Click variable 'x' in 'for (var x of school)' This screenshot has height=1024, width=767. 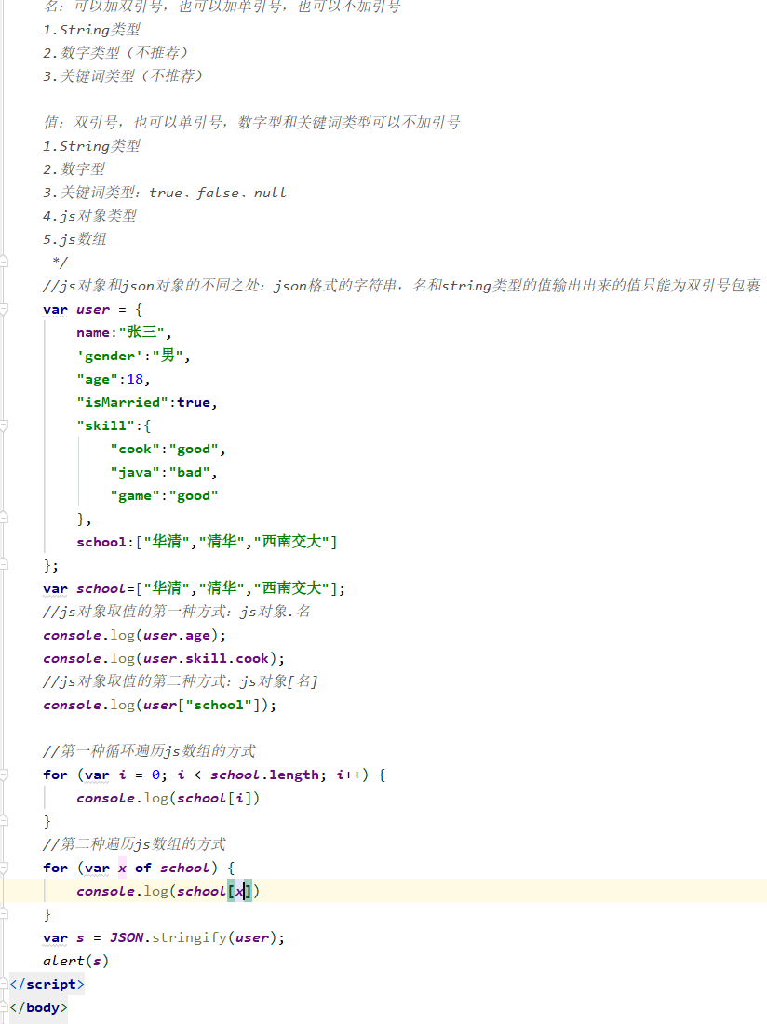(122, 868)
